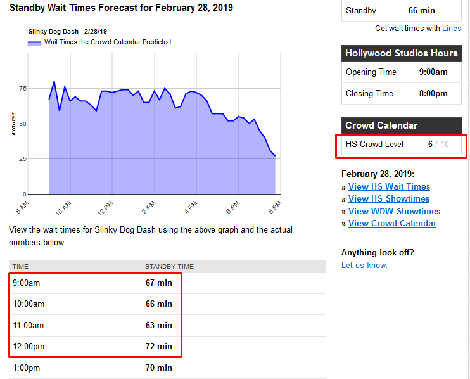Click the legend text about predicted wait times
The height and width of the screenshot is (379, 470).
(x=108, y=42)
